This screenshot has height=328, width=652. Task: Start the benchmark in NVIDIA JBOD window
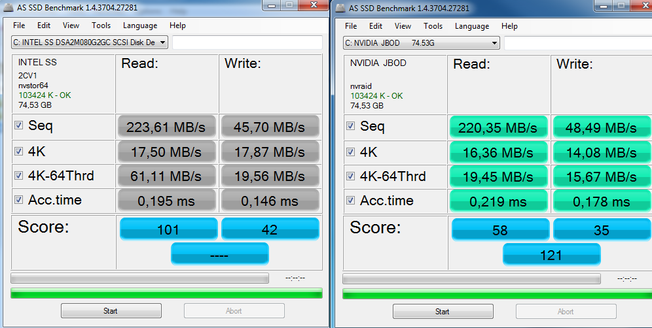(x=443, y=312)
